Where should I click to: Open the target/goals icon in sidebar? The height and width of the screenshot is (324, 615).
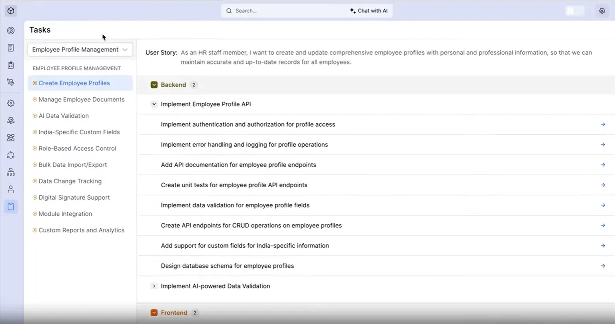tap(11, 31)
